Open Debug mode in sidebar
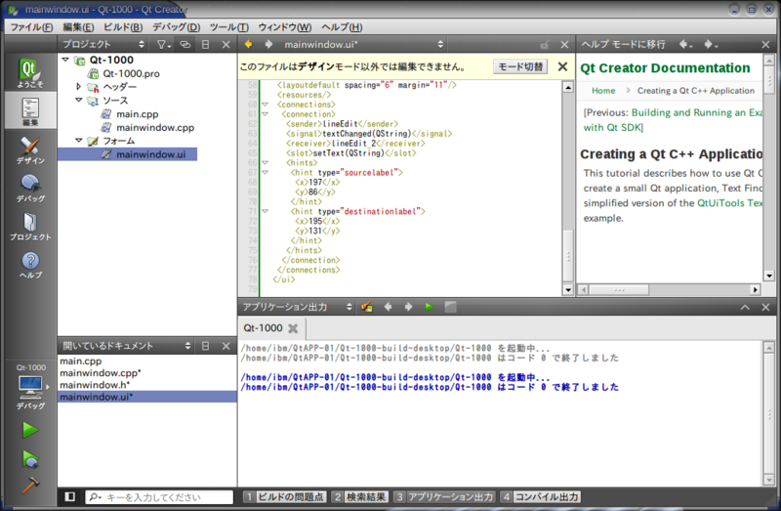The width and height of the screenshot is (781, 511). coord(30,188)
